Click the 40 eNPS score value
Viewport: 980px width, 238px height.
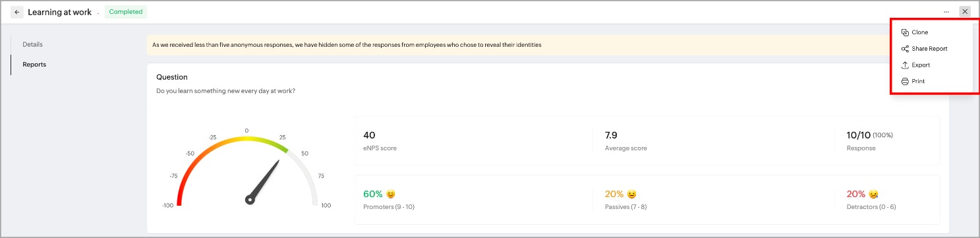coord(369,135)
